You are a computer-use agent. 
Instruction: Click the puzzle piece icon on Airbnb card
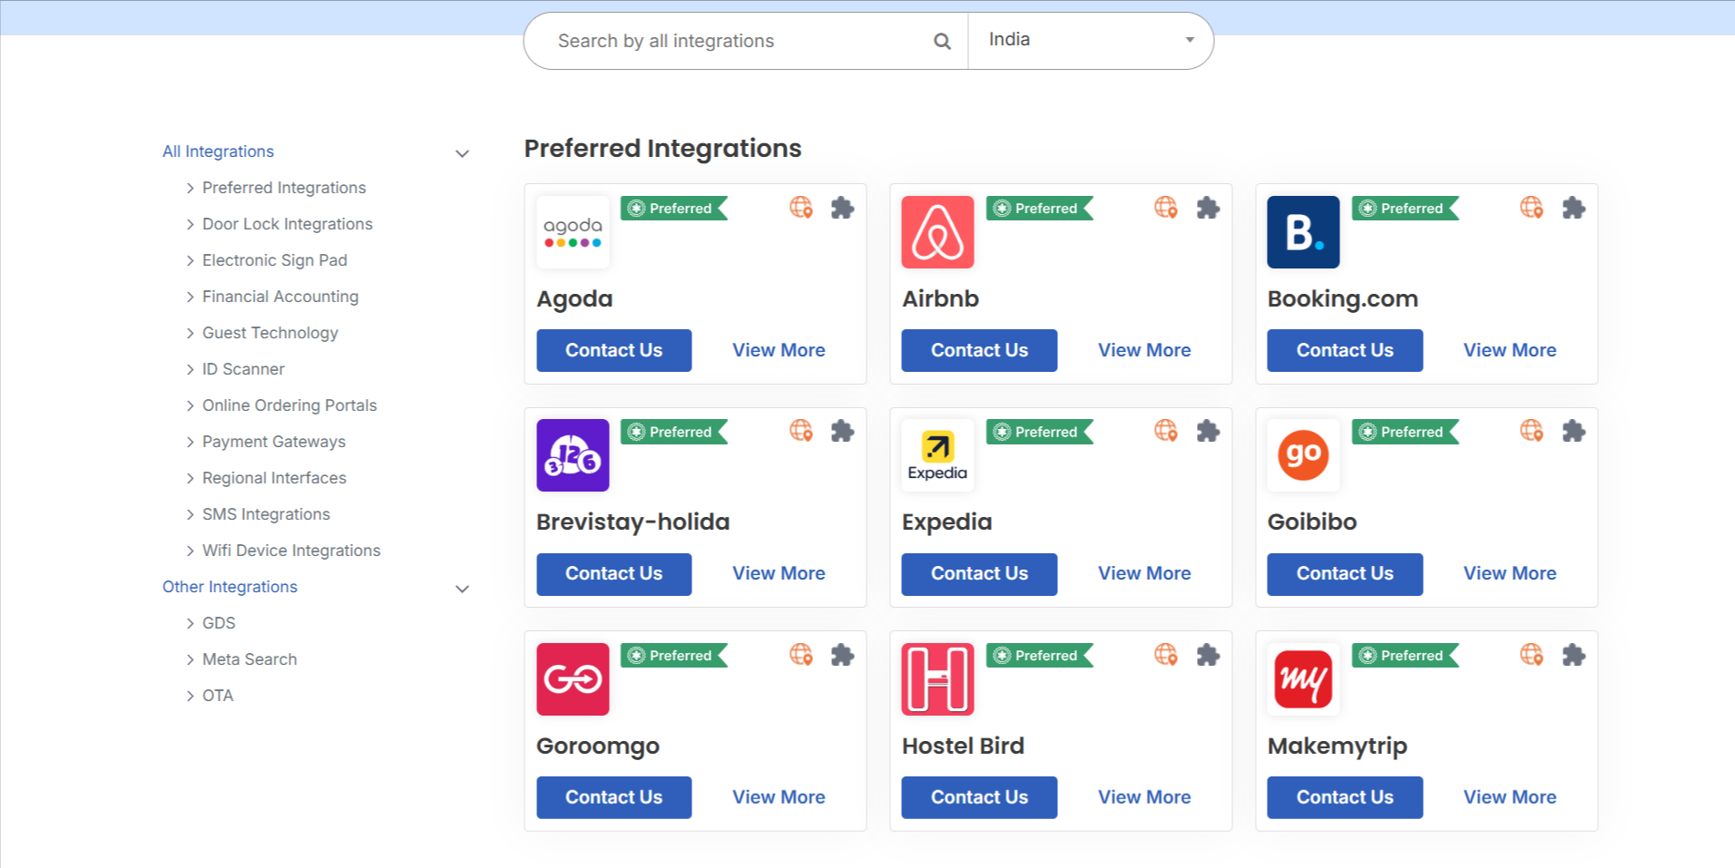(x=1208, y=208)
